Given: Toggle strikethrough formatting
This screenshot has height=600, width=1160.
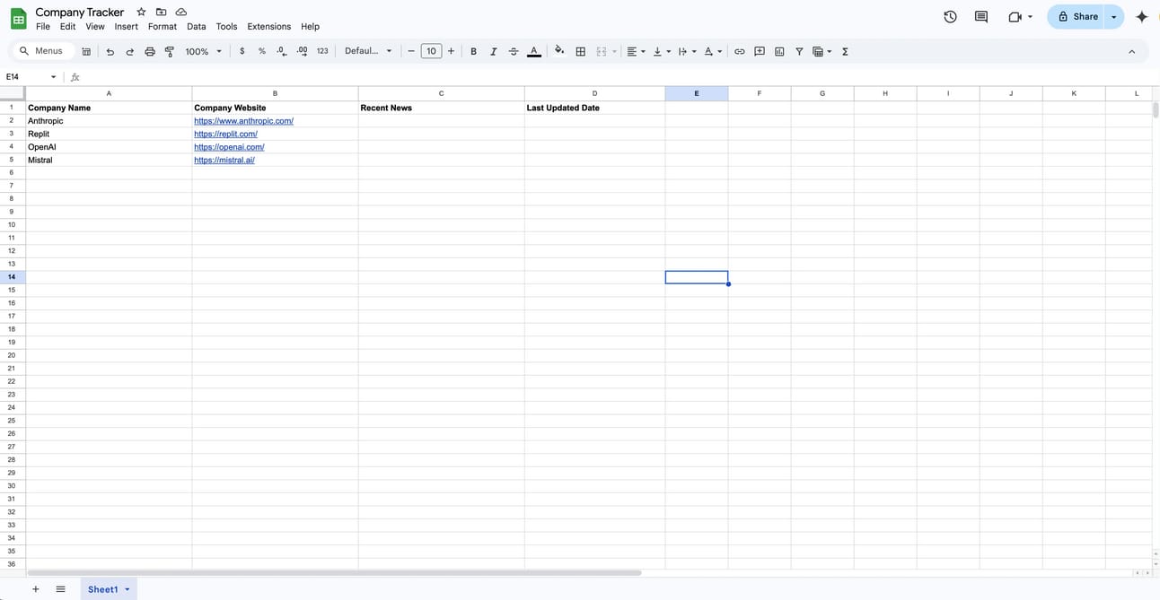Looking at the screenshot, I should pyautogui.click(x=514, y=51).
